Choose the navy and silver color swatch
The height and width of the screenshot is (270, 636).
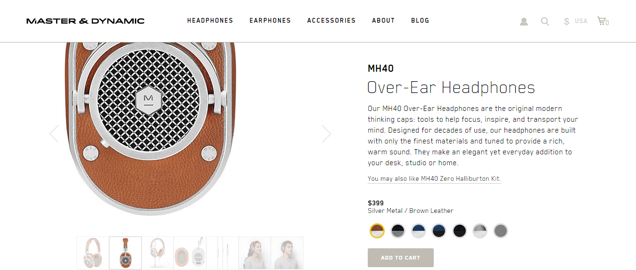point(419,231)
